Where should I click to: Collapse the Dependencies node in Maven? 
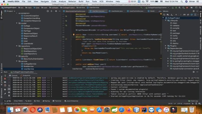(x=166, y=48)
